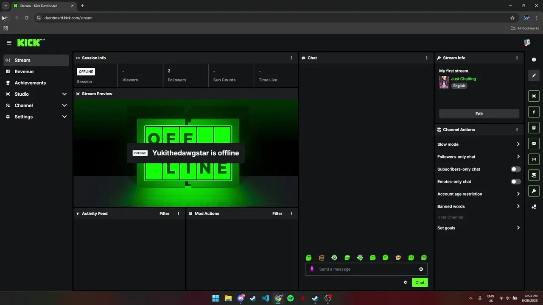Screen dimensions: 543x305
Task: Click the English language tag
Action: point(459,86)
